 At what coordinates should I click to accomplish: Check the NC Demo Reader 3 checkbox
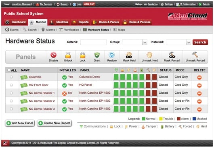11,109
